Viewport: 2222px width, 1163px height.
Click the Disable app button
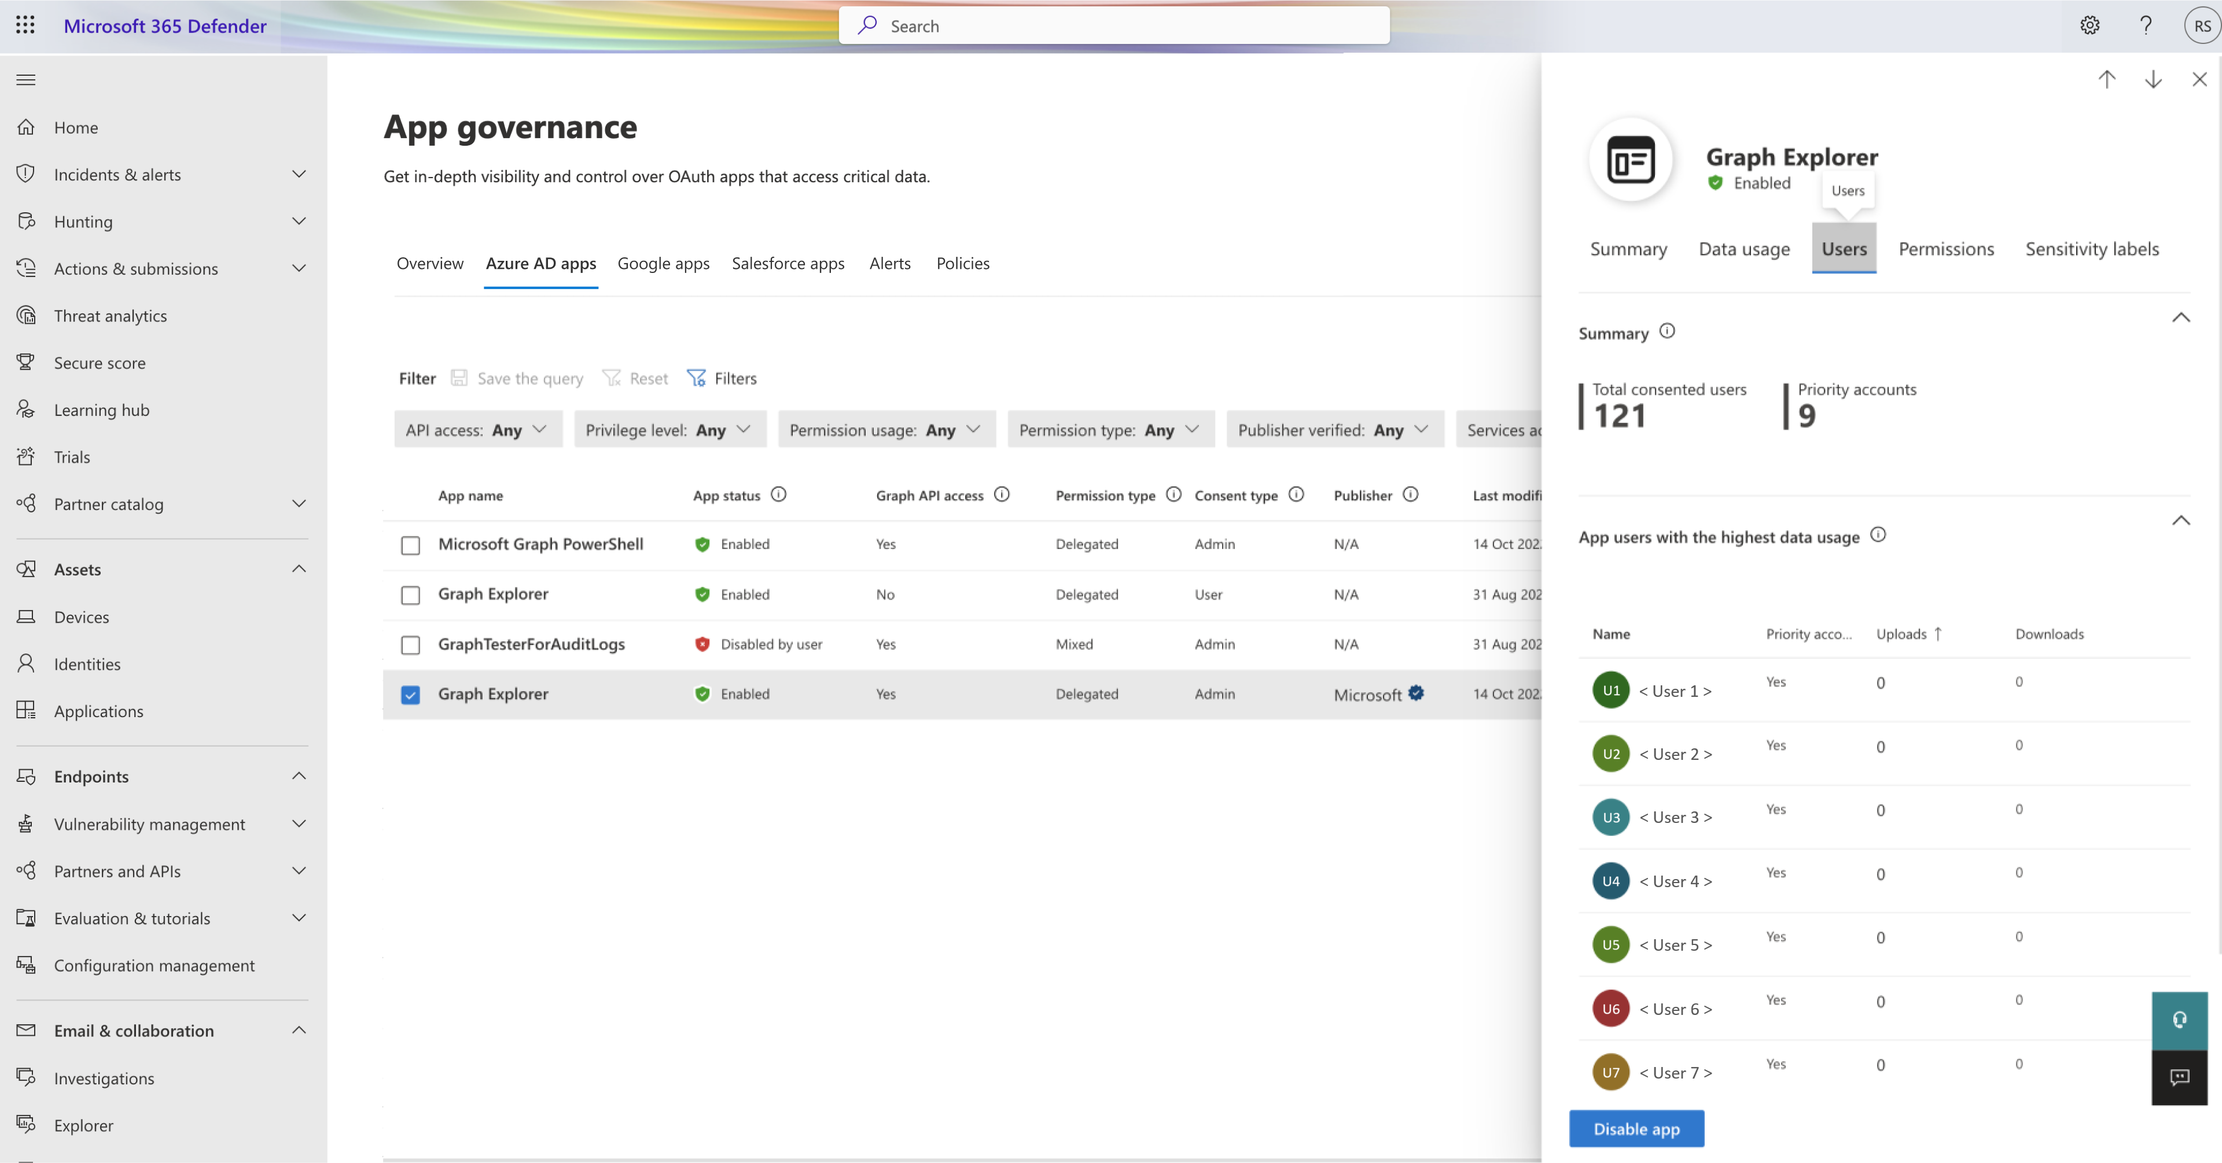pos(1636,1128)
